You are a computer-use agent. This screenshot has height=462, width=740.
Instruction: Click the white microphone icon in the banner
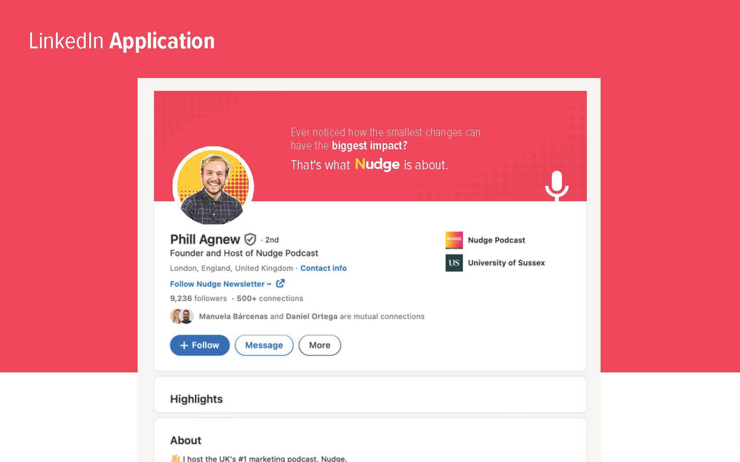tap(557, 186)
